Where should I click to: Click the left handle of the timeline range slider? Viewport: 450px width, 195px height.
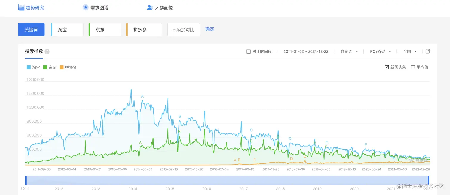click(x=26, y=180)
